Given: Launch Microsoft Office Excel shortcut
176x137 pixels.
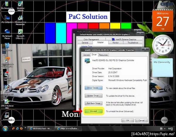Looking at the screenshot, I should (x=21, y=34).
